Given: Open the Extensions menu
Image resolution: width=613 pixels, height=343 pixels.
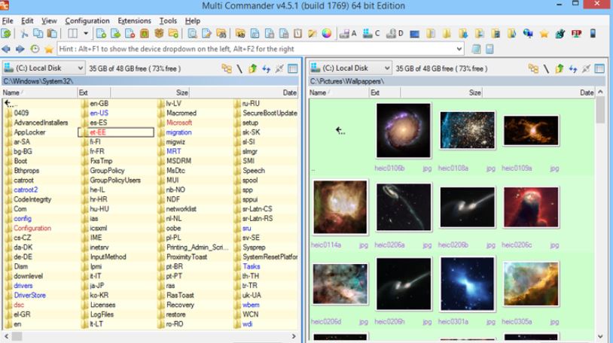Looking at the screenshot, I should [x=134, y=21].
